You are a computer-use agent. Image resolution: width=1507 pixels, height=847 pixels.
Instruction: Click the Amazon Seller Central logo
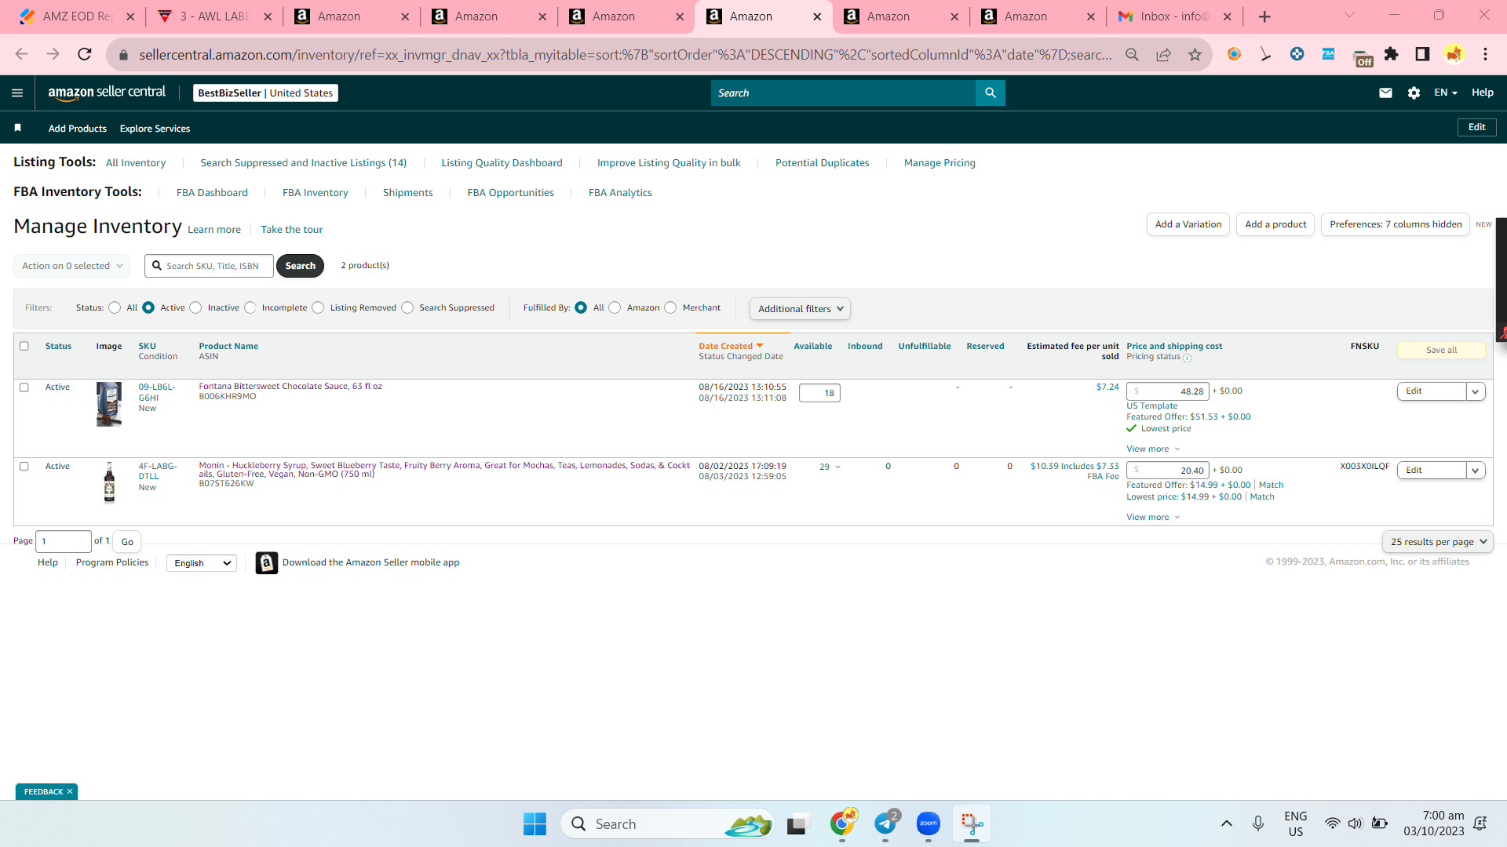[107, 93]
